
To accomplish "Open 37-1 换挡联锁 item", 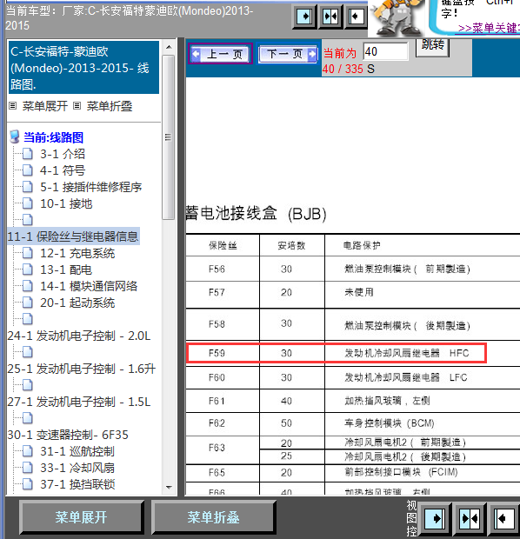I will pyautogui.click(x=77, y=484).
